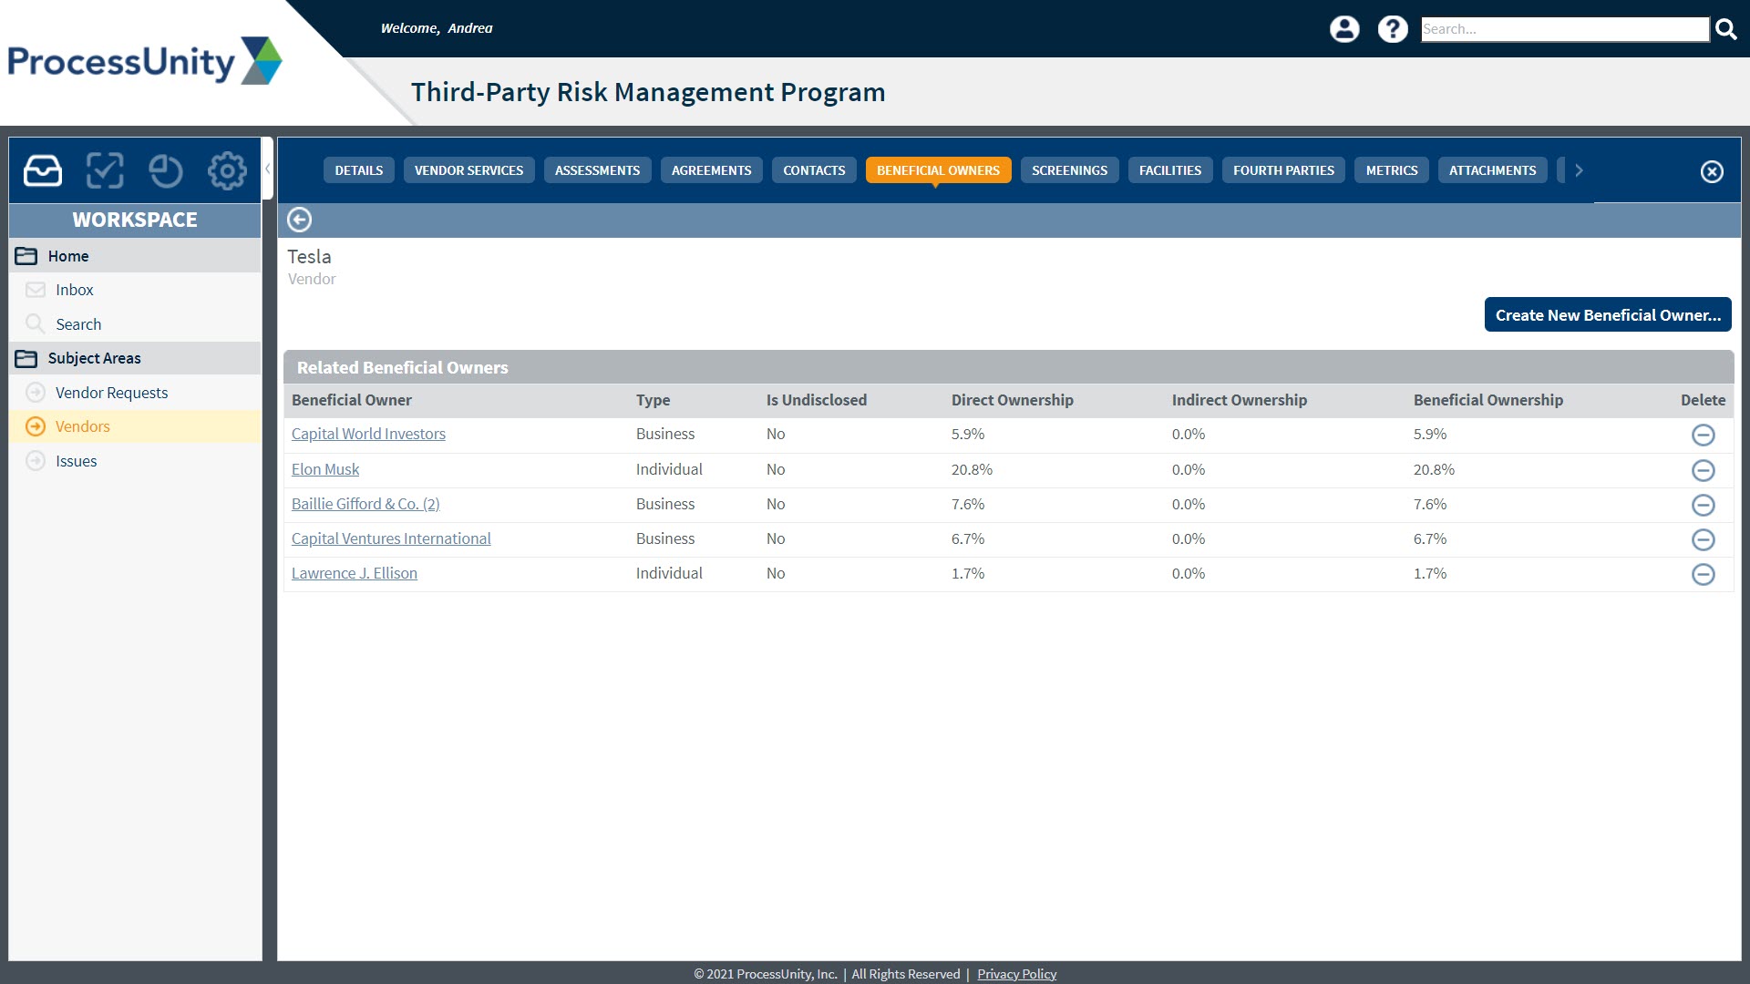Open the Assessments tab
Image resolution: width=1750 pixels, height=984 pixels.
point(597,170)
